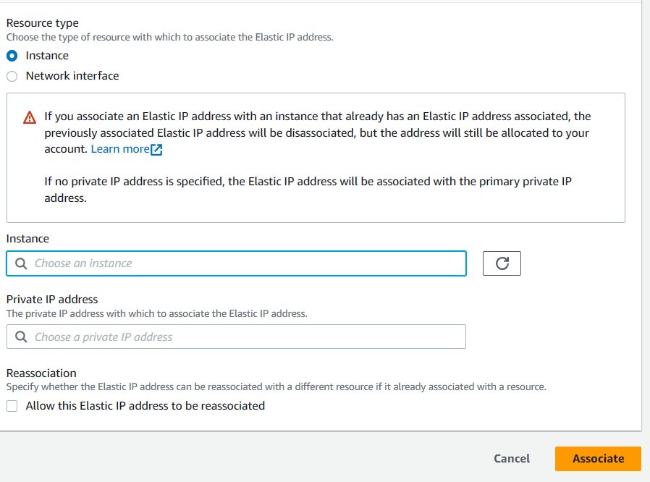
Task: Click the Instance label above the search box
Action: click(28, 239)
